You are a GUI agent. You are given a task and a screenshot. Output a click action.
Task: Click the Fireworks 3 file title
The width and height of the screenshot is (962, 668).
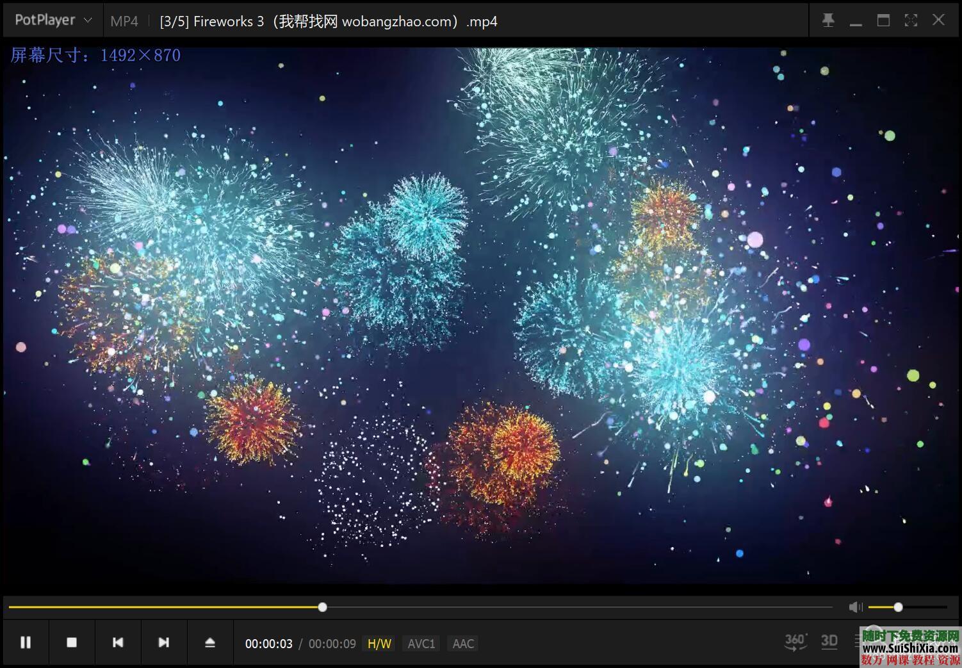coord(328,21)
